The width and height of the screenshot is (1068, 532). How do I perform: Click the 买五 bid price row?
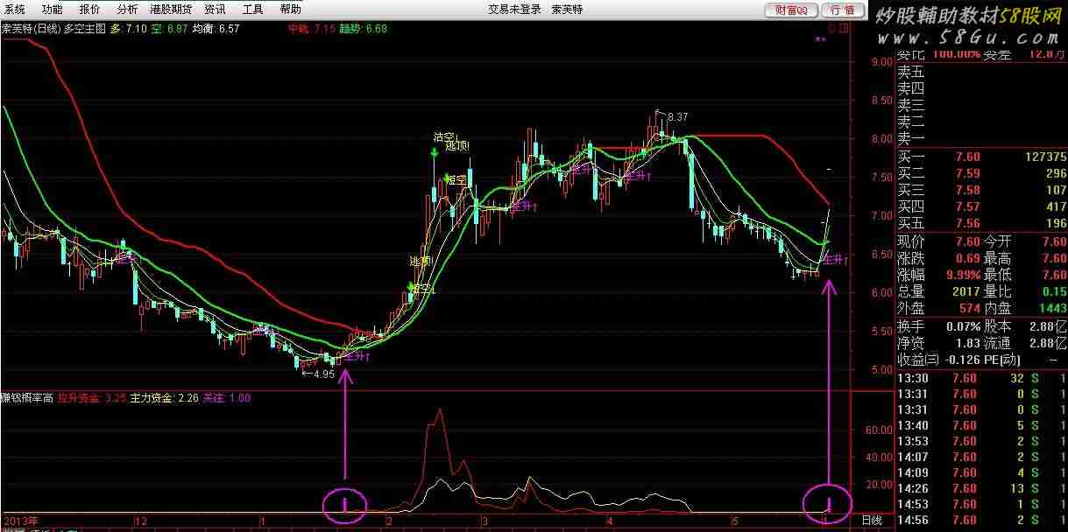(981, 223)
